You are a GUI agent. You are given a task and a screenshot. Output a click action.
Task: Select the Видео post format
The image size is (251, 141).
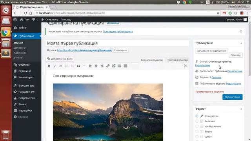click(x=197, y=132)
